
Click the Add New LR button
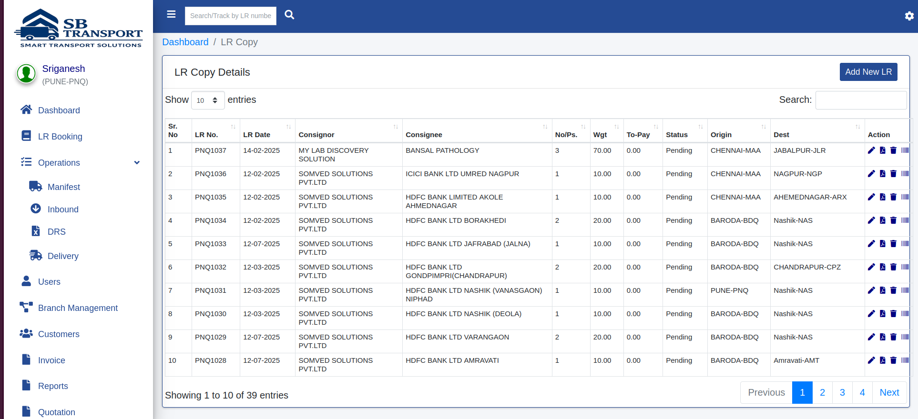868,72
